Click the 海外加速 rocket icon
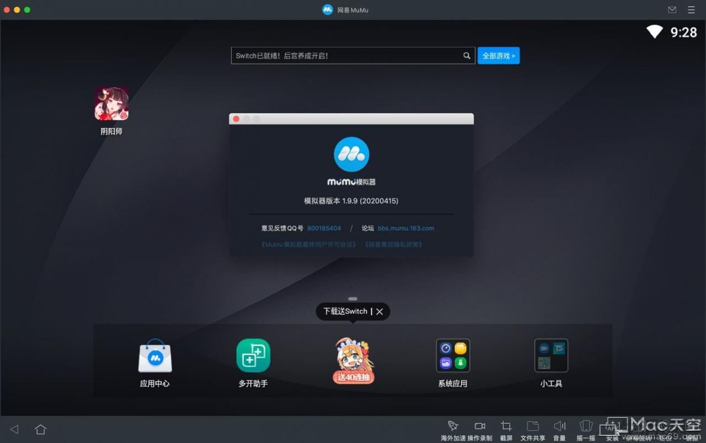Image resolution: width=706 pixels, height=443 pixels. (453, 426)
